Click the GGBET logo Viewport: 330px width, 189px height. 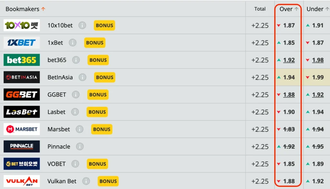[x=22, y=94]
